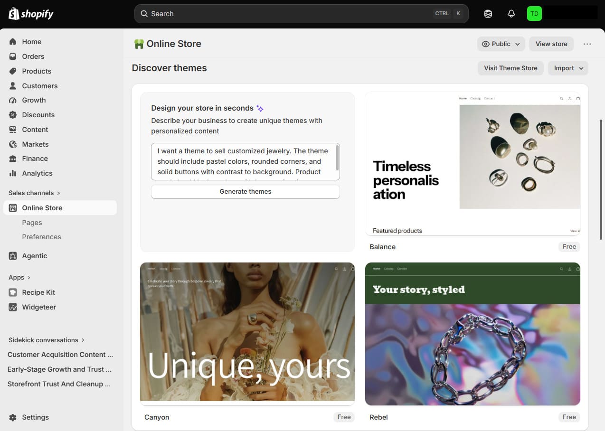The image size is (605, 431).
Task: Click the TD account avatar
Action: point(534,13)
